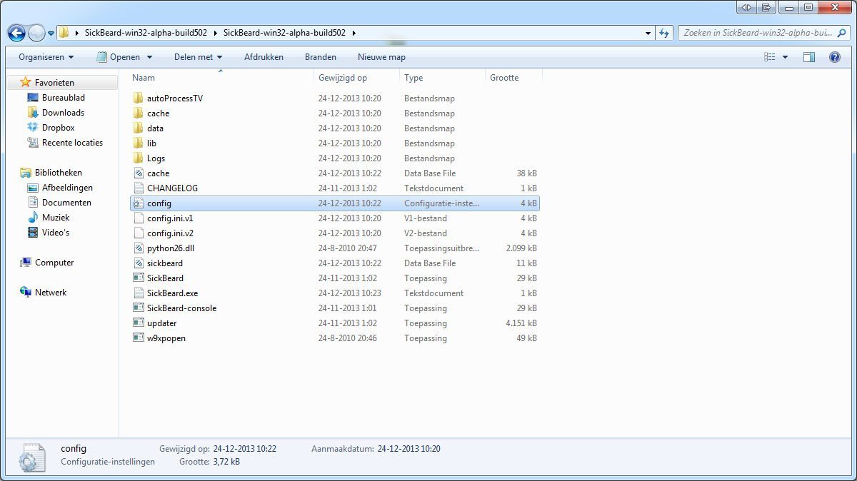
Task: Click the address bar folder icon
Action: tap(64, 33)
